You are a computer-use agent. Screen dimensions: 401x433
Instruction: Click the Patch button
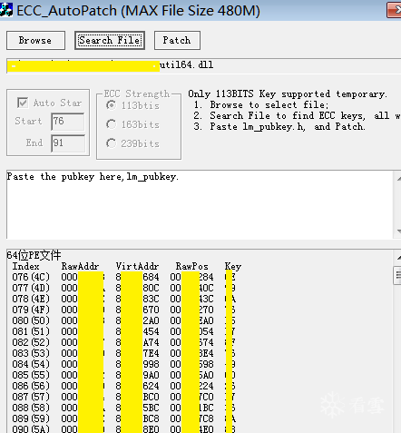(177, 40)
